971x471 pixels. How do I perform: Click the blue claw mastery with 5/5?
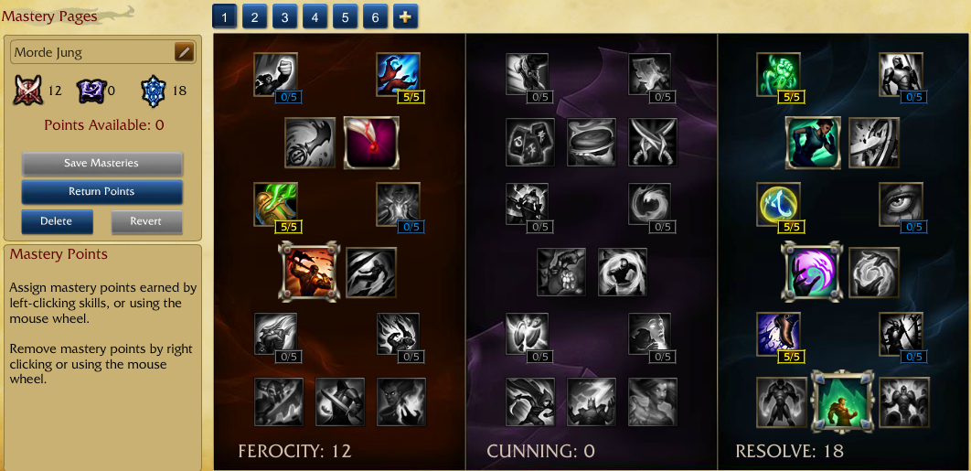click(399, 74)
